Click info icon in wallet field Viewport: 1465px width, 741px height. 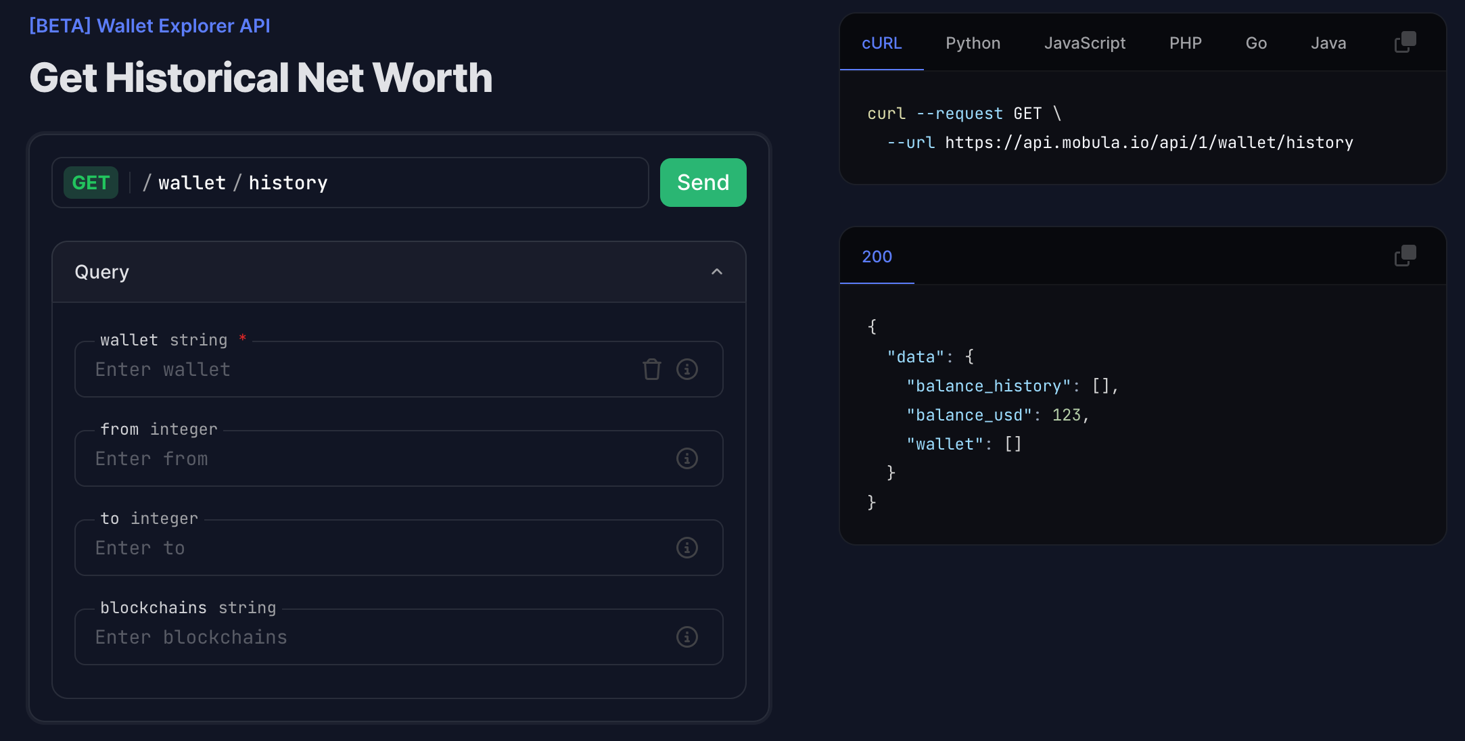click(x=687, y=369)
